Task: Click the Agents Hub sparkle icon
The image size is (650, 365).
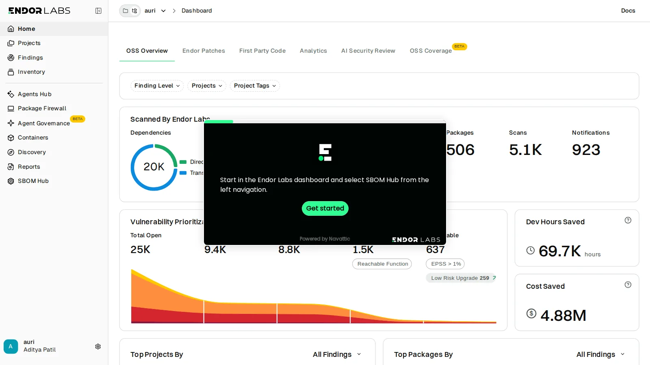Action: pyautogui.click(x=11, y=94)
